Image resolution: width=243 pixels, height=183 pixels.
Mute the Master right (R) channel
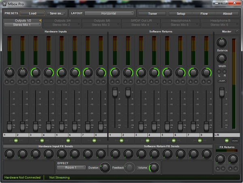click(224, 71)
